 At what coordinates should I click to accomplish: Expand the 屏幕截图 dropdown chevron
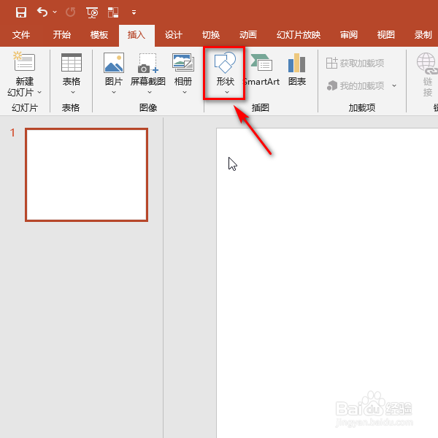(x=150, y=92)
